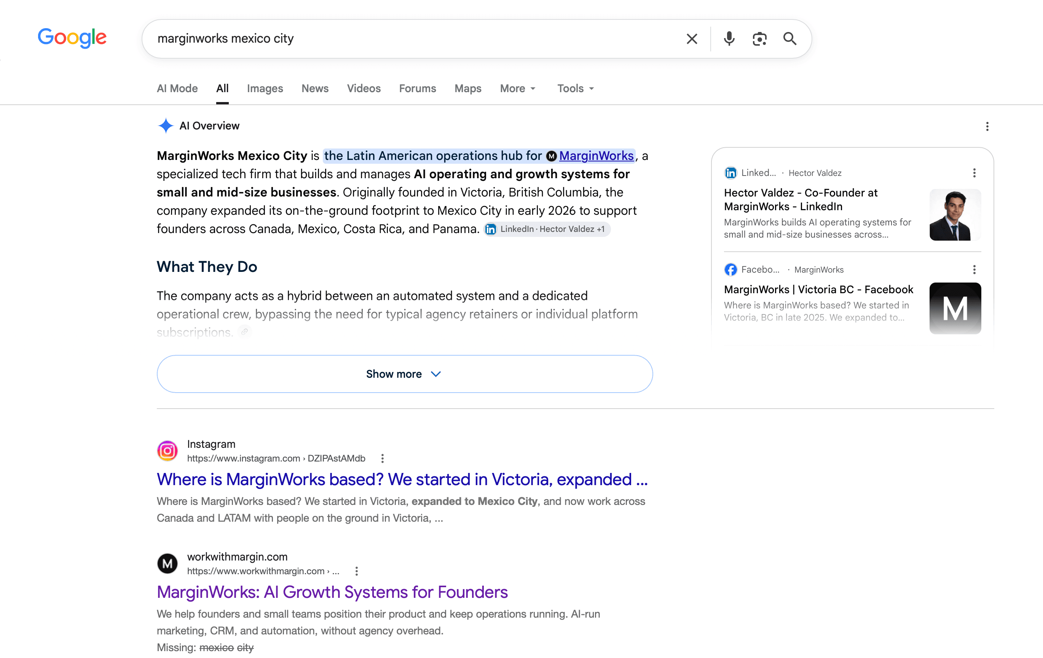Open the News tab

click(x=315, y=88)
